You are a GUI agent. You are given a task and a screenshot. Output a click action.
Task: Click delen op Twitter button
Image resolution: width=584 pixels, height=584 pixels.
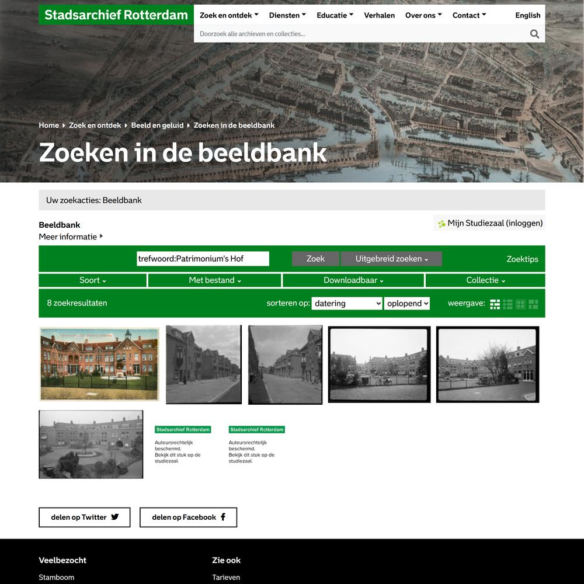coord(85,517)
